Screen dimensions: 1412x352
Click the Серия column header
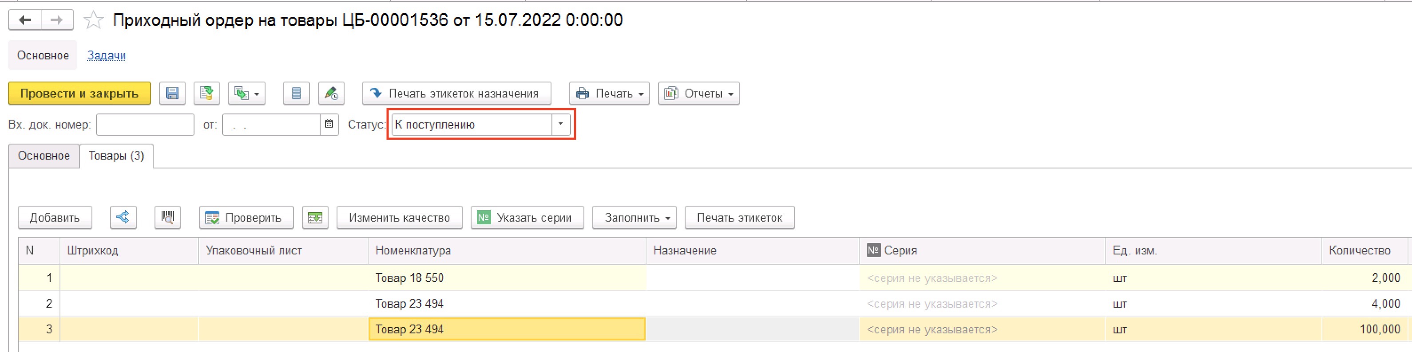(x=982, y=251)
